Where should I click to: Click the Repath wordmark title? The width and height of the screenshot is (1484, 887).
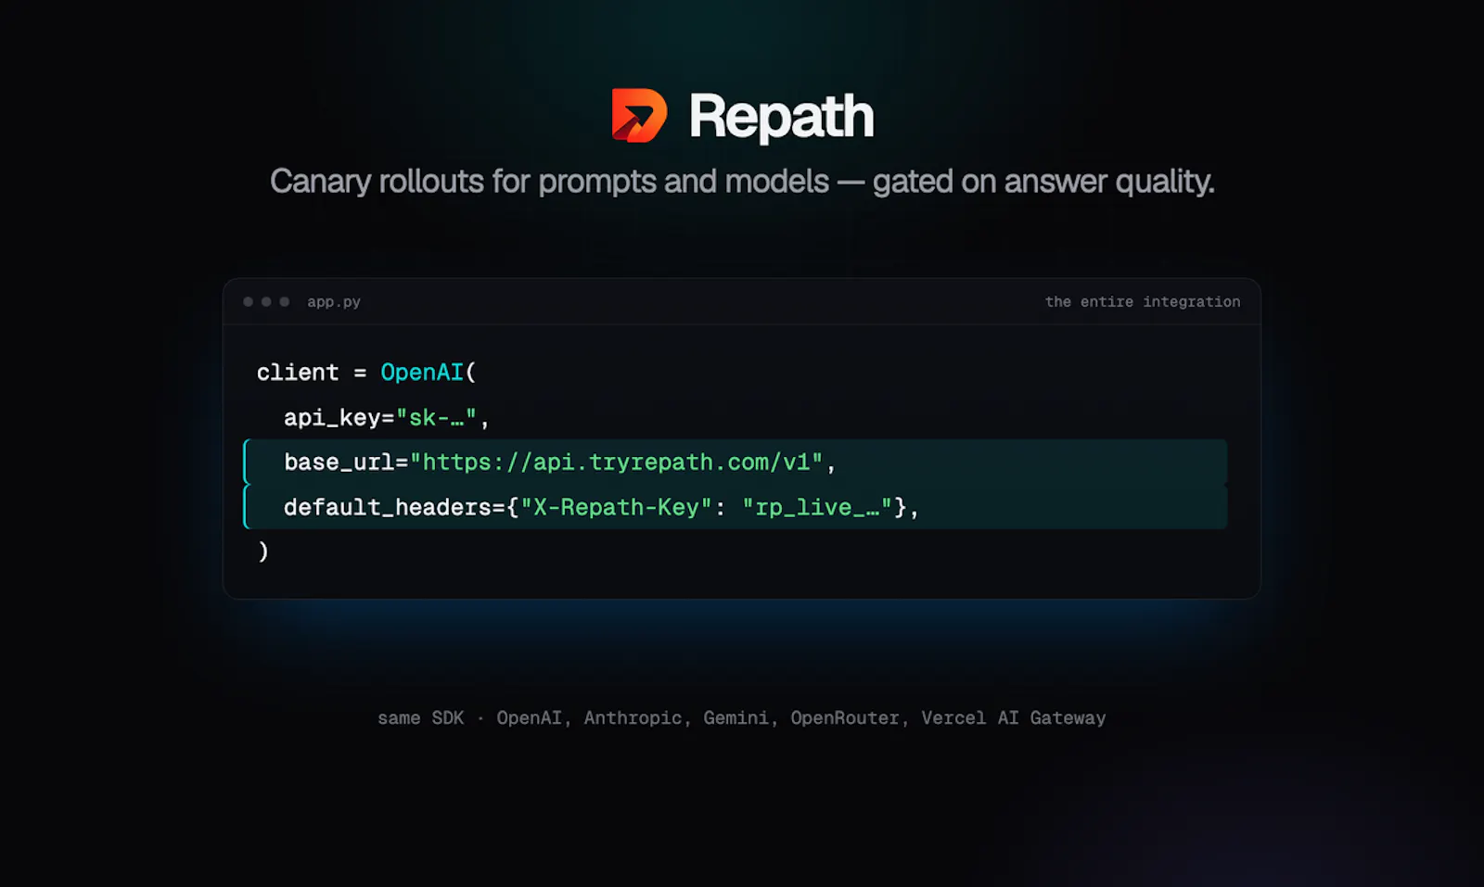click(781, 118)
